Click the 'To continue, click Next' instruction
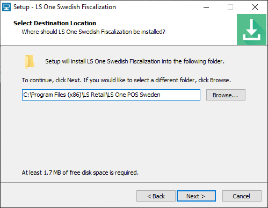This screenshot has width=268, height=208. coord(126,80)
